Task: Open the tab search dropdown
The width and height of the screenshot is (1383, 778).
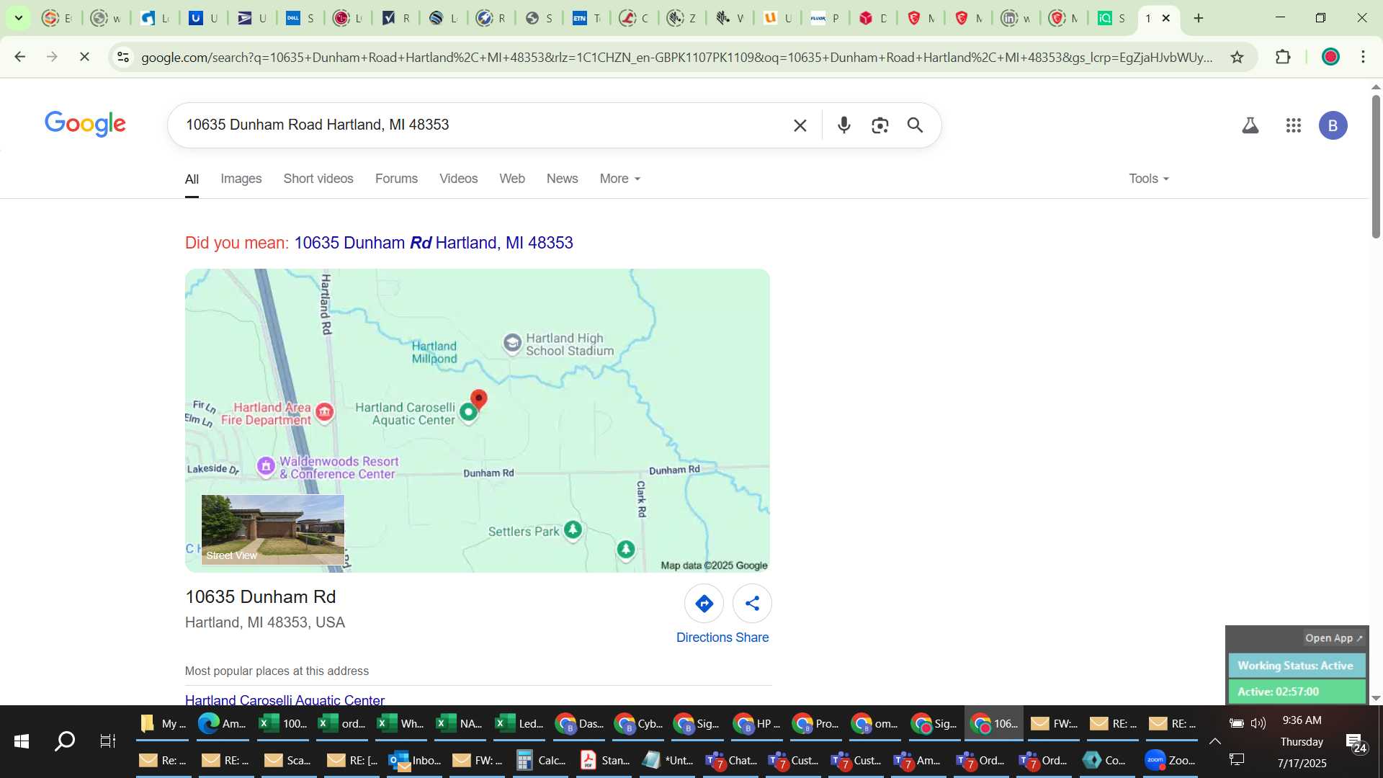Action: point(18,18)
